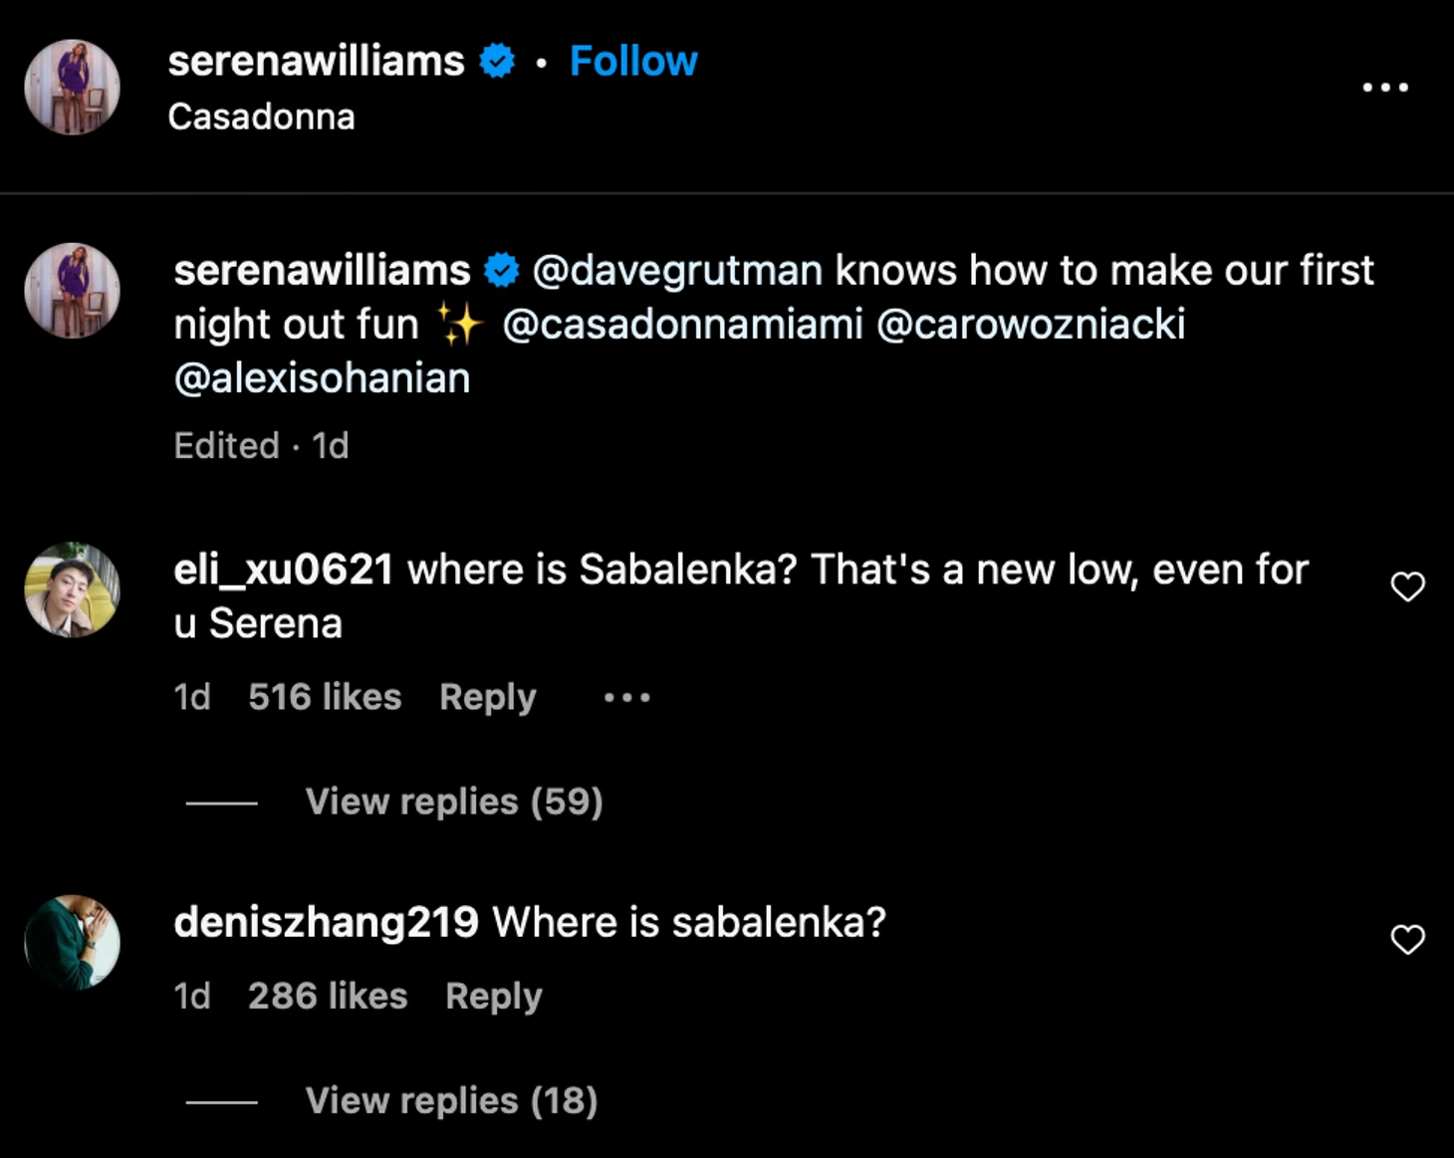
Task: Like deniszhang219's comment with heart icon
Action: click(x=1407, y=939)
